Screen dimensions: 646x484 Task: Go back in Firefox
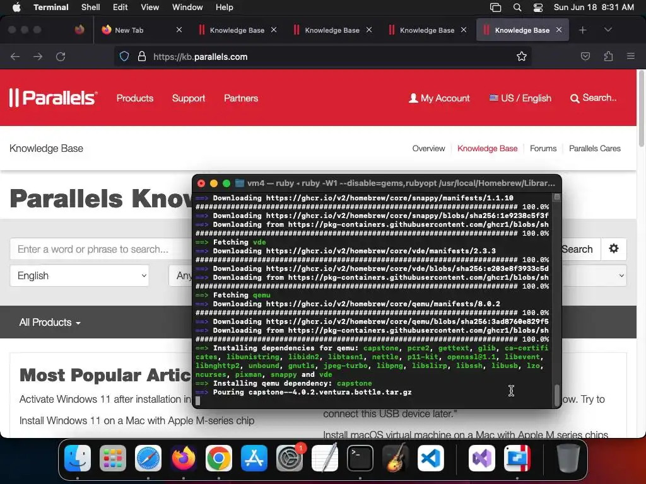click(15, 56)
